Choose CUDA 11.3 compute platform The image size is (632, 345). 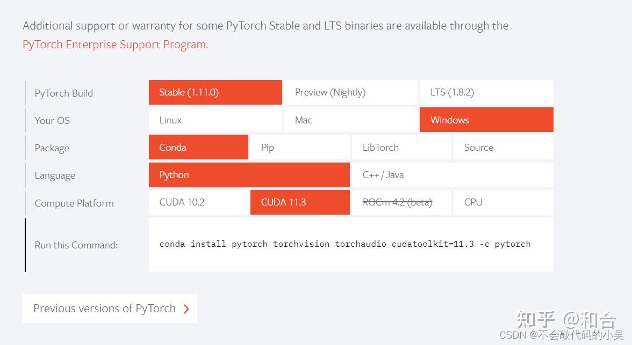pyautogui.click(x=300, y=202)
